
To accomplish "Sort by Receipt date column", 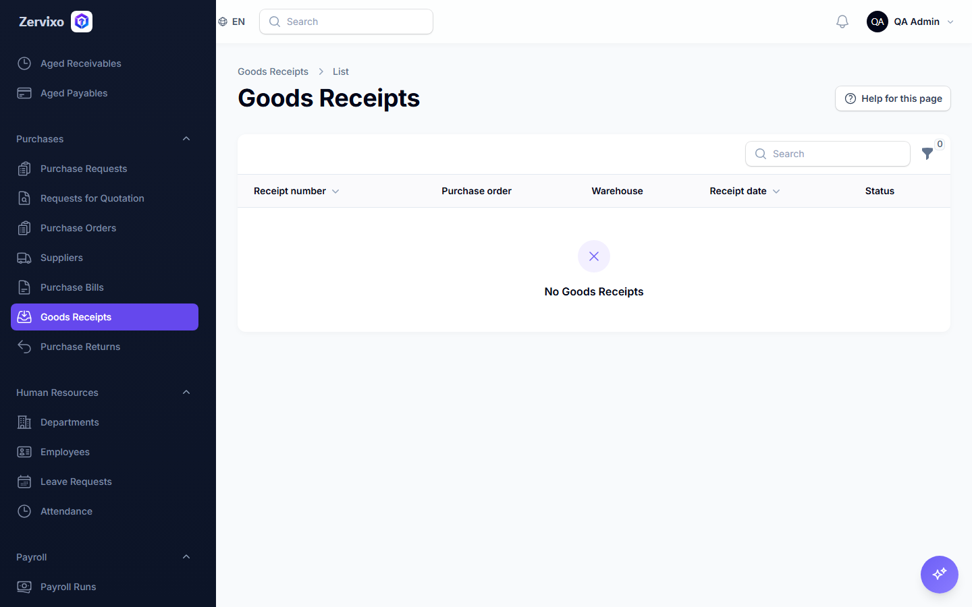I will point(745,191).
